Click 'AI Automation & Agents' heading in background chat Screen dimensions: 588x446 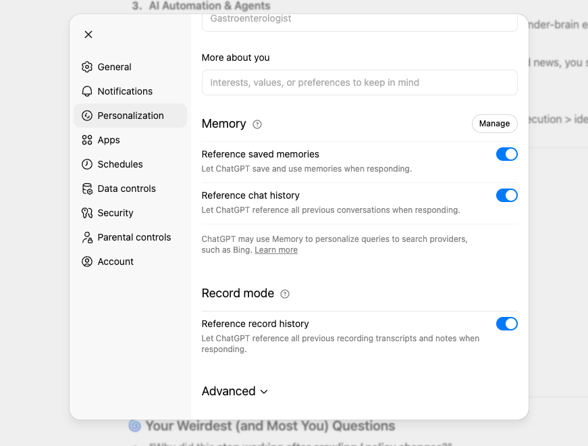[210, 5]
